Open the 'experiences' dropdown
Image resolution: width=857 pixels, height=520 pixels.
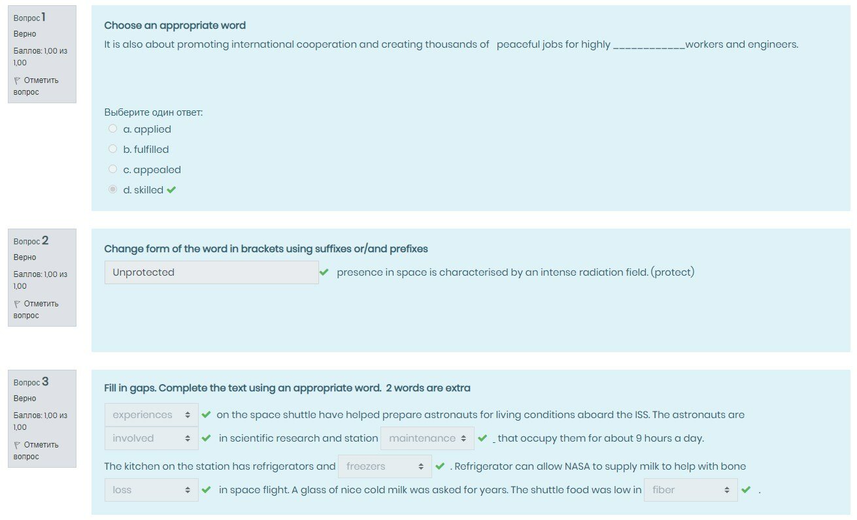pyautogui.click(x=151, y=415)
